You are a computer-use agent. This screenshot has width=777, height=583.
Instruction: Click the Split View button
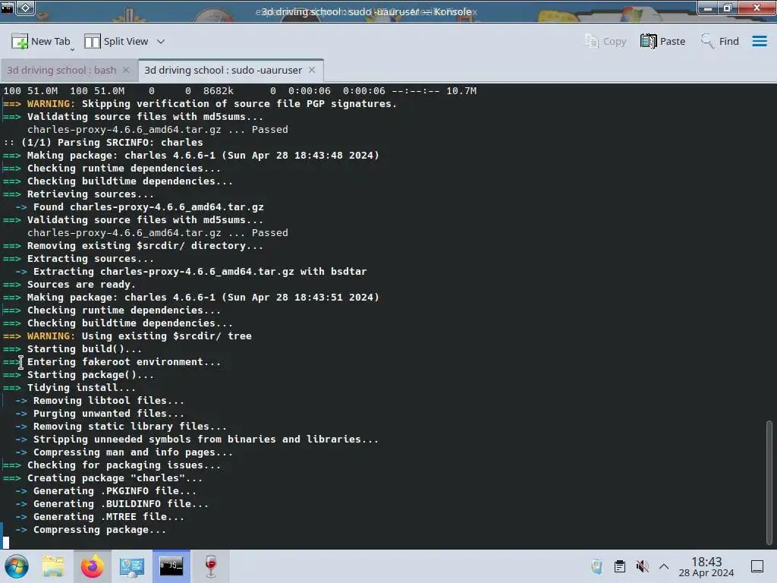116,42
